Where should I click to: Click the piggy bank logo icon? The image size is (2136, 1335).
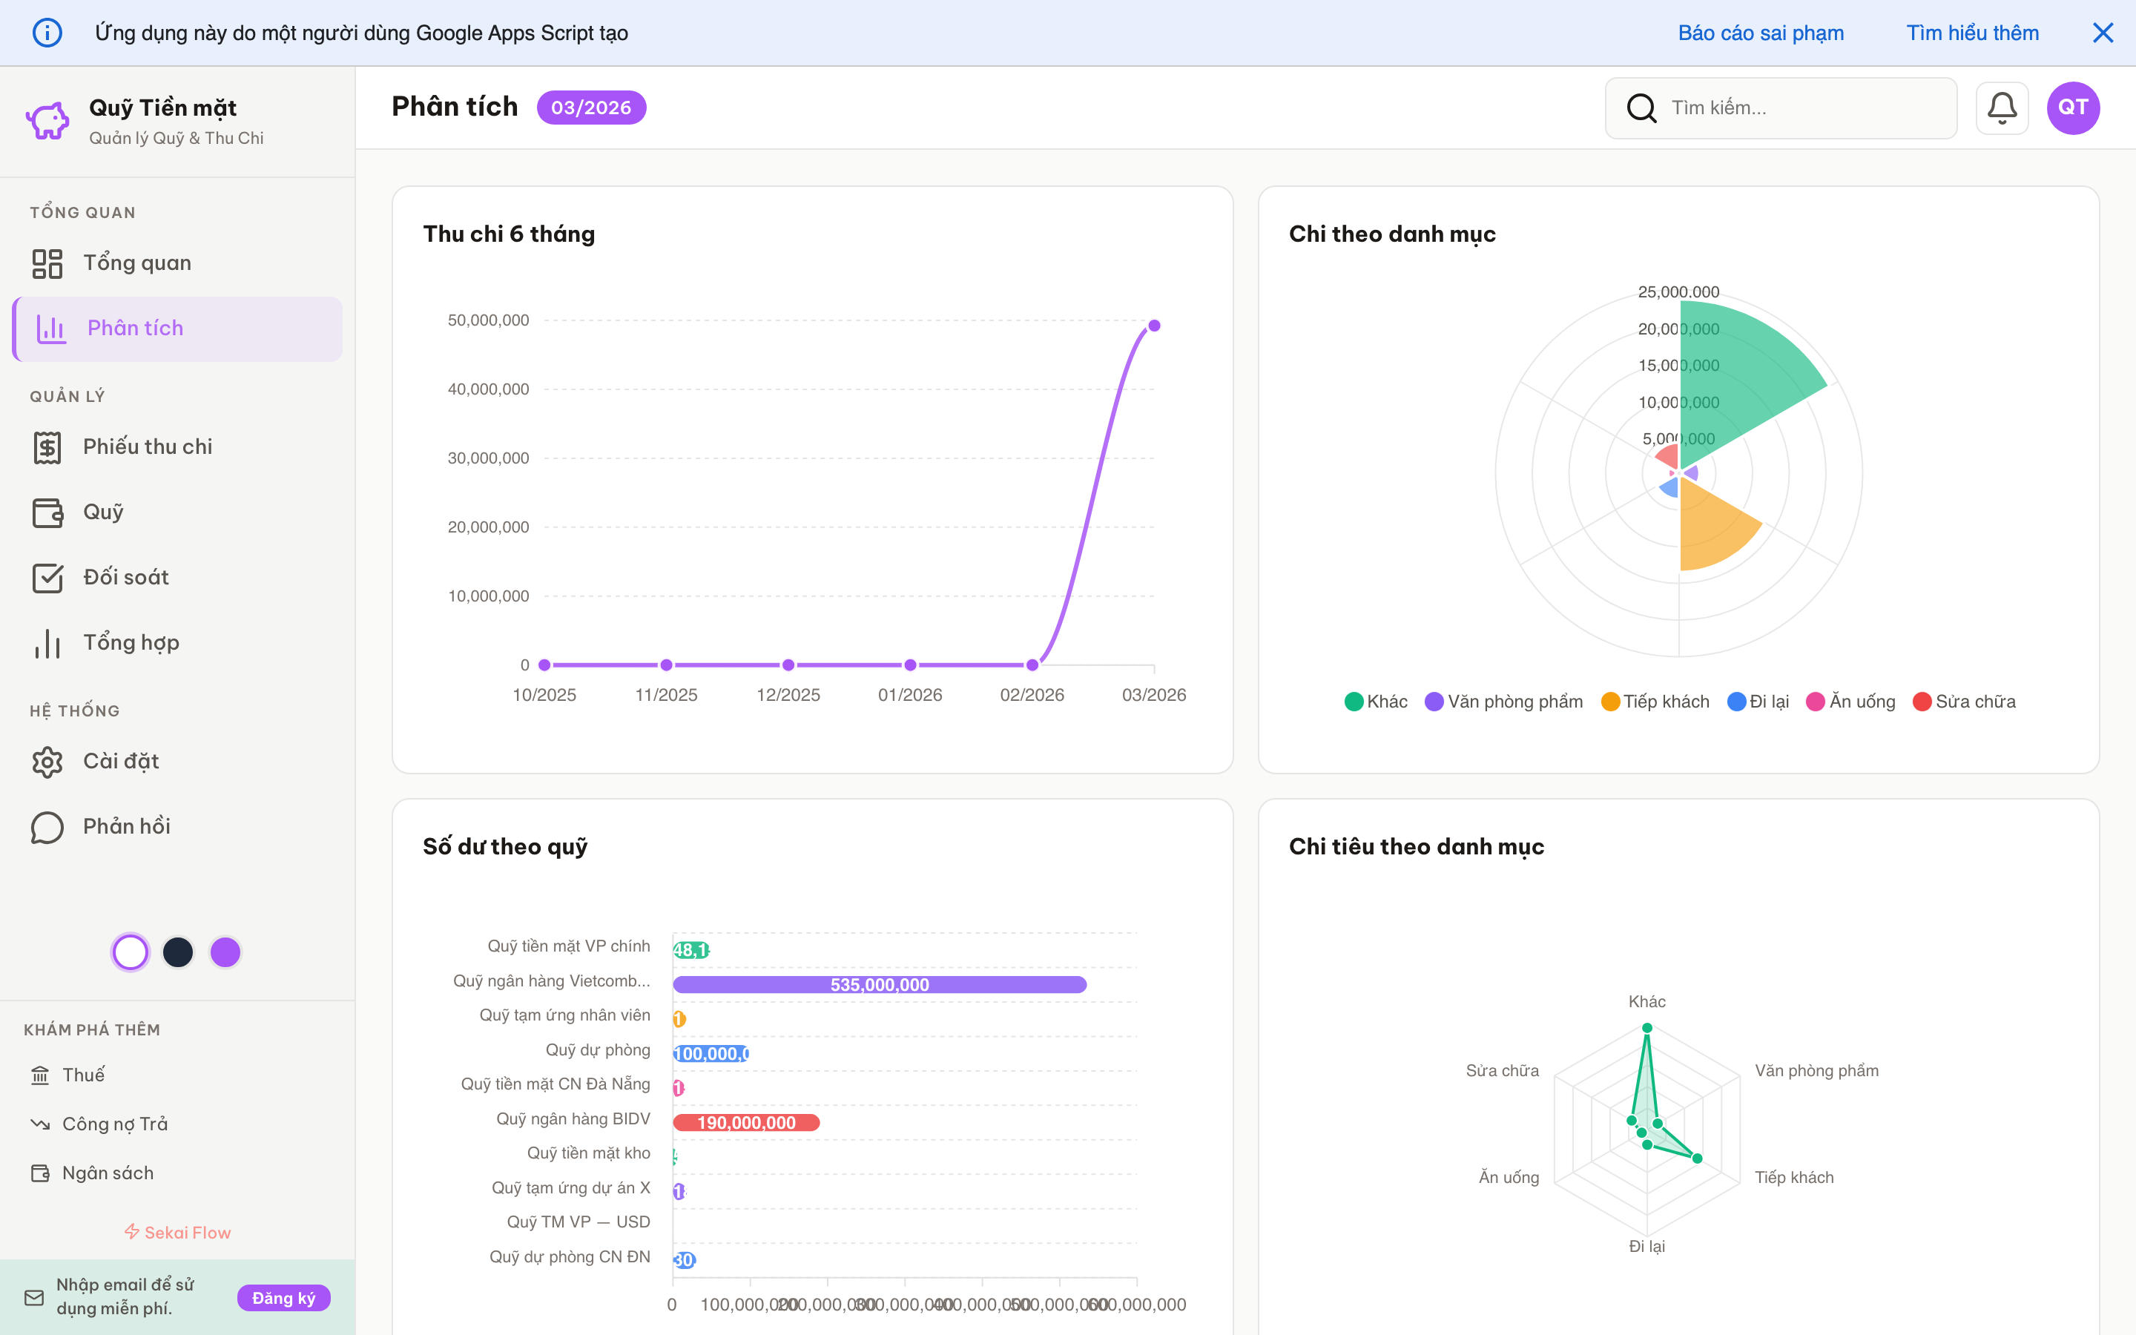click(x=47, y=121)
